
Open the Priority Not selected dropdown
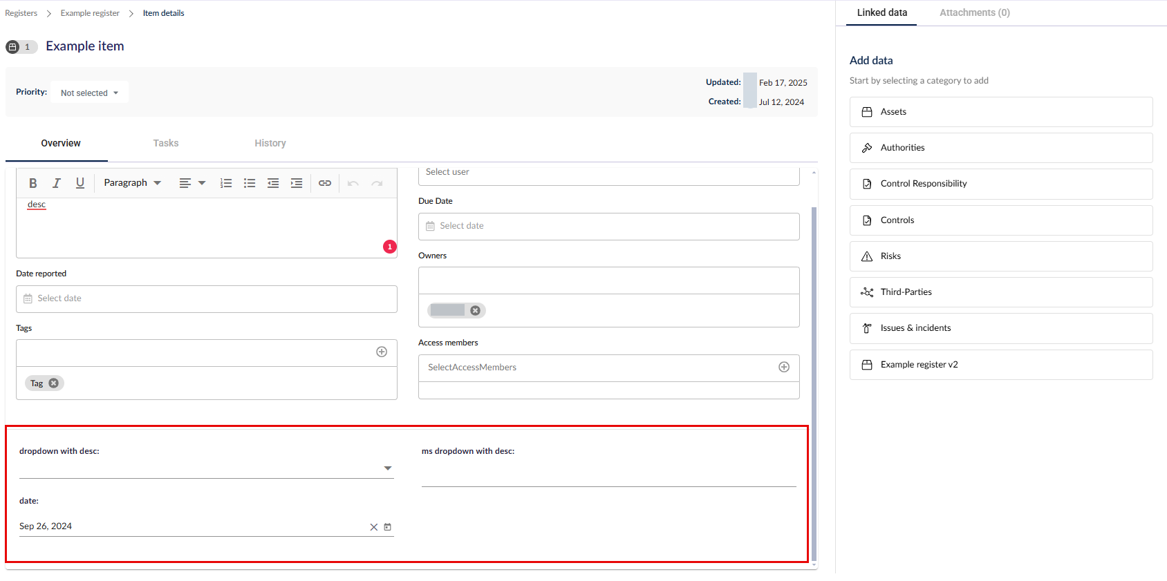point(89,93)
